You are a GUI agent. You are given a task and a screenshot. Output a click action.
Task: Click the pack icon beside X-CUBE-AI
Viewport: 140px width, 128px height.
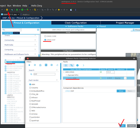pyautogui.click(x=5, y=106)
